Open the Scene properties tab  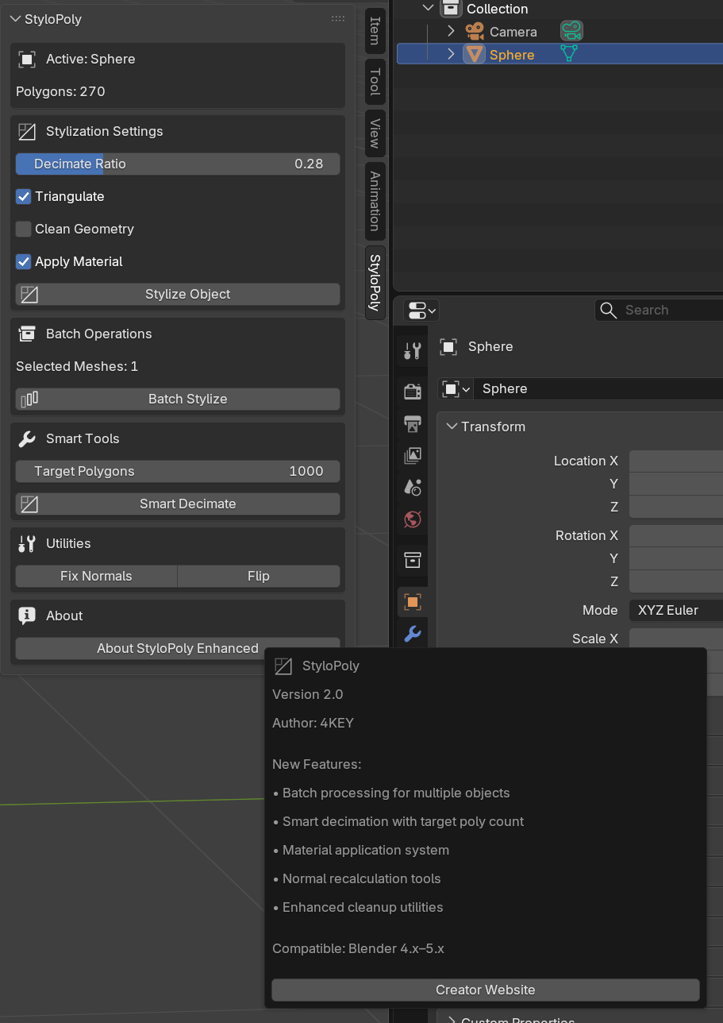pyautogui.click(x=412, y=487)
